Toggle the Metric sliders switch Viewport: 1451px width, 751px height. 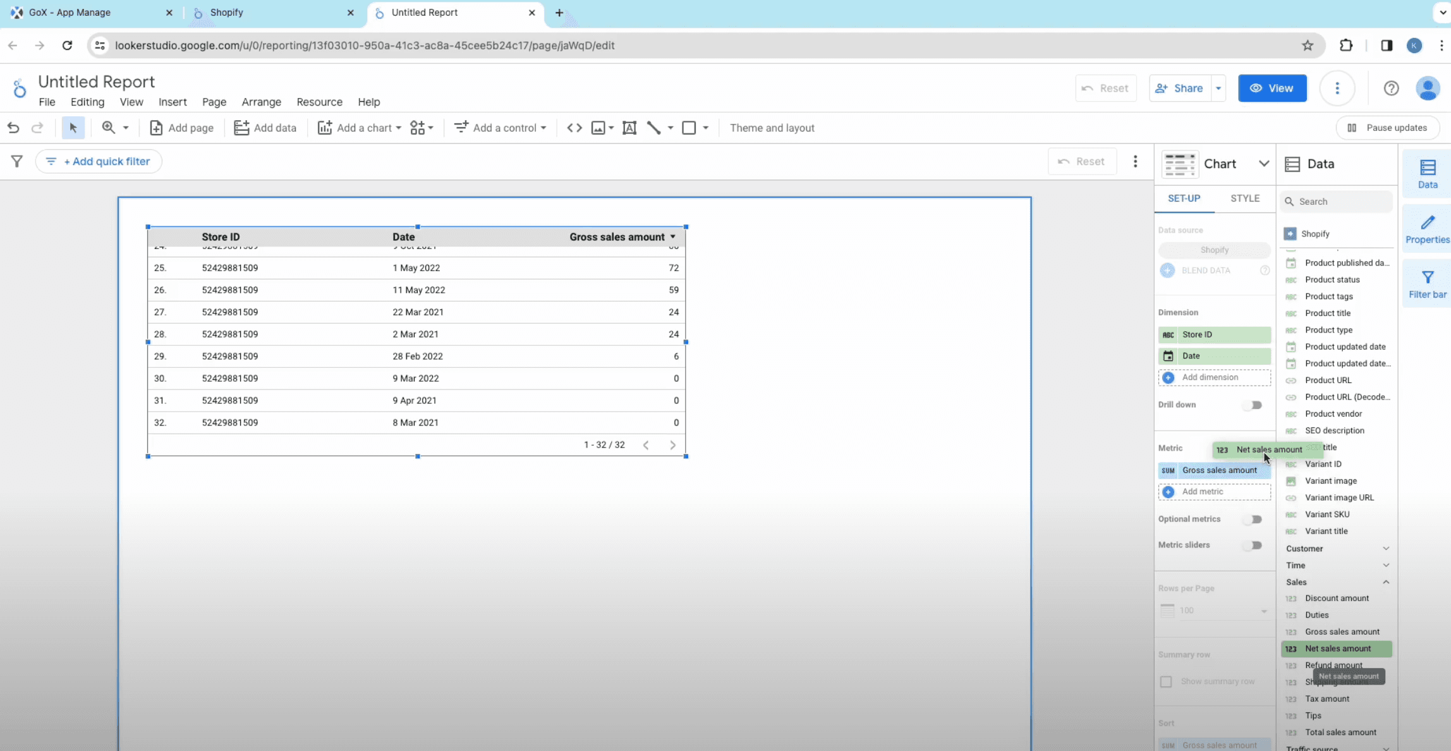tap(1253, 546)
